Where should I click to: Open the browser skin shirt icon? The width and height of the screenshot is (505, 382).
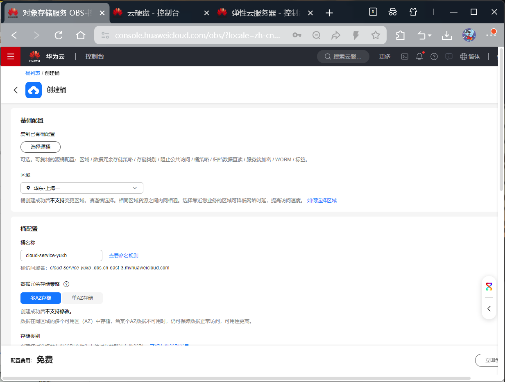coord(413,12)
